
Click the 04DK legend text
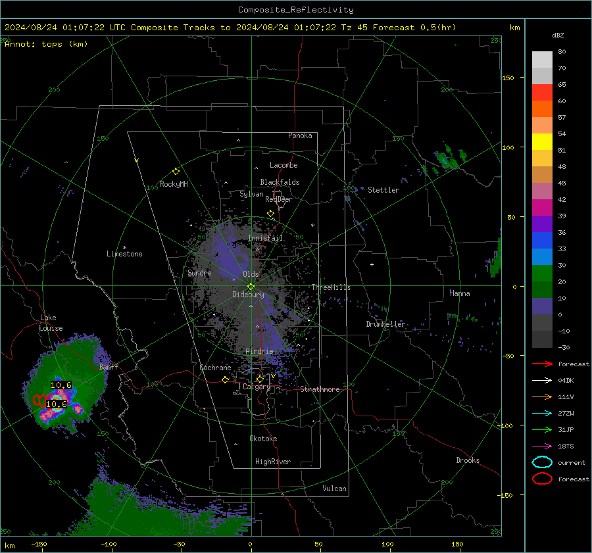[x=566, y=381]
